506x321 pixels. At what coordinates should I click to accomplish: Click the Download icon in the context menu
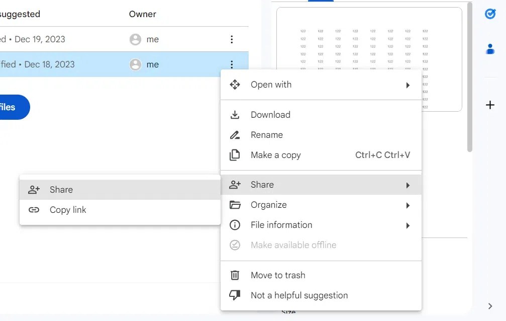point(235,115)
